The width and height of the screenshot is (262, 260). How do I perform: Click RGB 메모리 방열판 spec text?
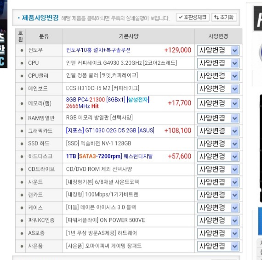coord(99,118)
